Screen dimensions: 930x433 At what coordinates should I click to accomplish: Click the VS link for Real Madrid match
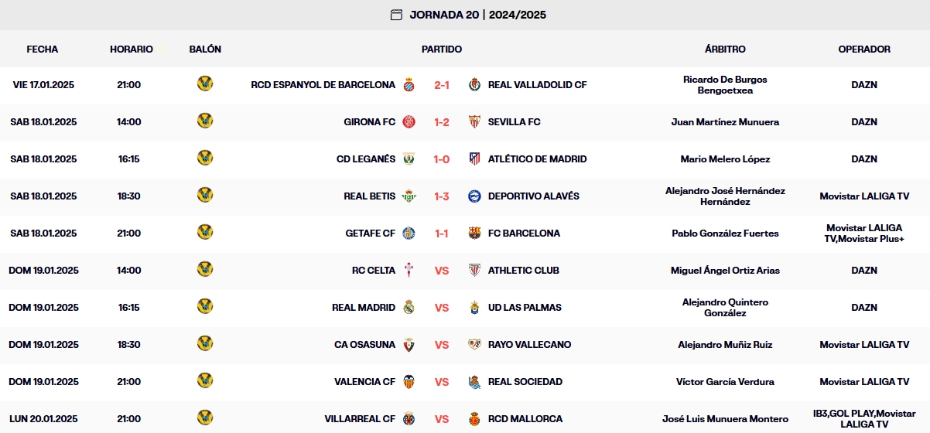[x=442, y=308]
